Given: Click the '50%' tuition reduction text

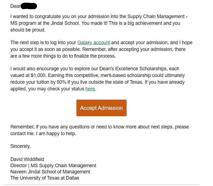Looking at the screenshot, I should (62, 82).
